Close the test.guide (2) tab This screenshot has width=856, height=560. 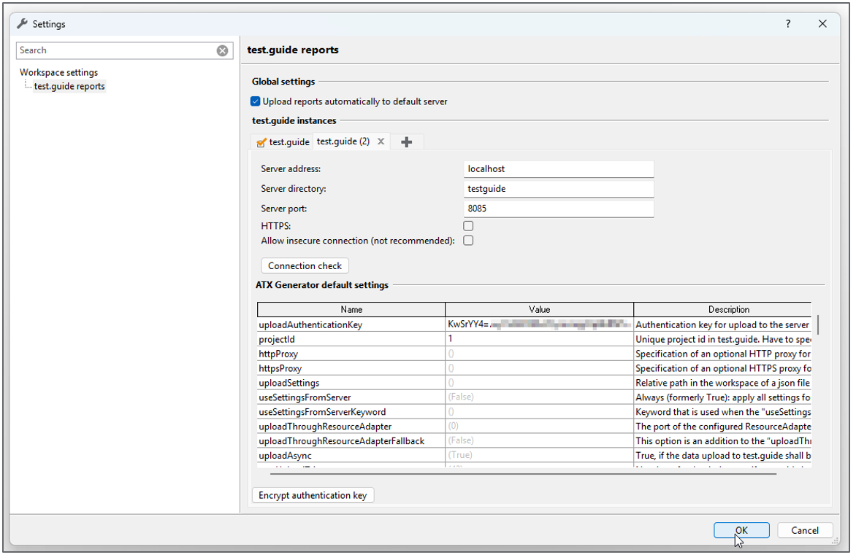click(381, 141)
